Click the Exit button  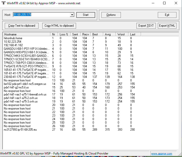[167, 15]
